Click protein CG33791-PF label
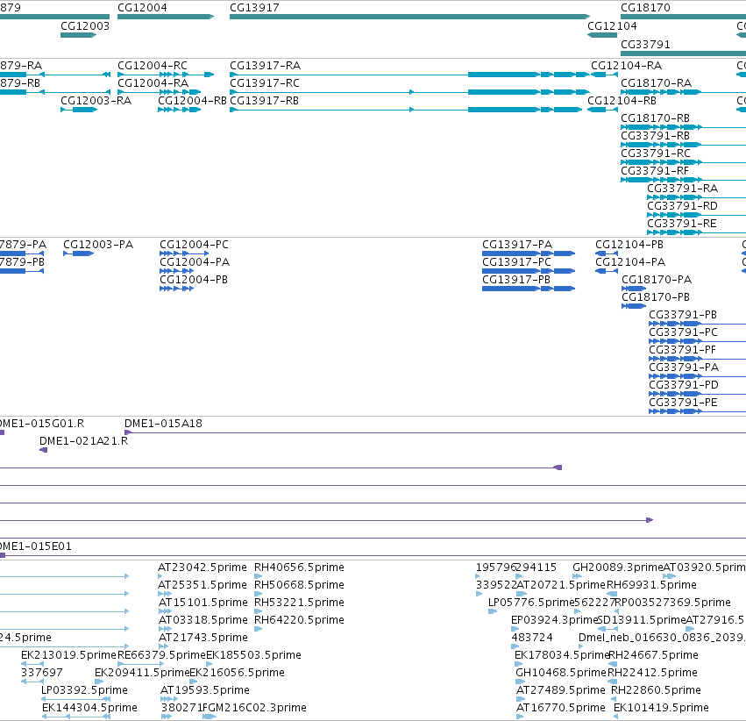 tap(682, 350)
